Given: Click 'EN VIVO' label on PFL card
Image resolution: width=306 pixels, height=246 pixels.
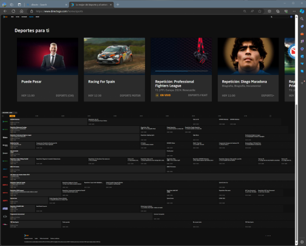Looking at the screenshot, I should 166,95.
